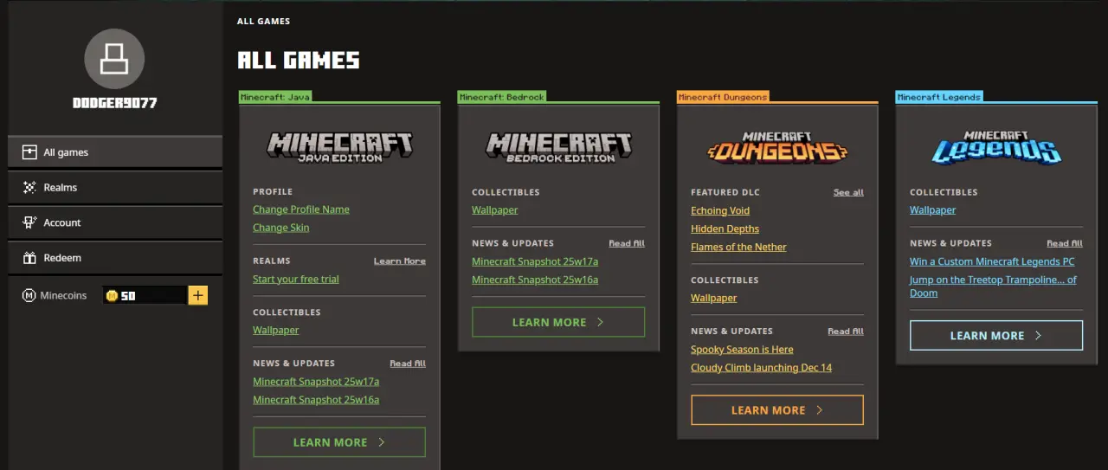Click Read All in Bedrock card
Image resolution: width=1108 pixels, height=470 pixels.
627,243
